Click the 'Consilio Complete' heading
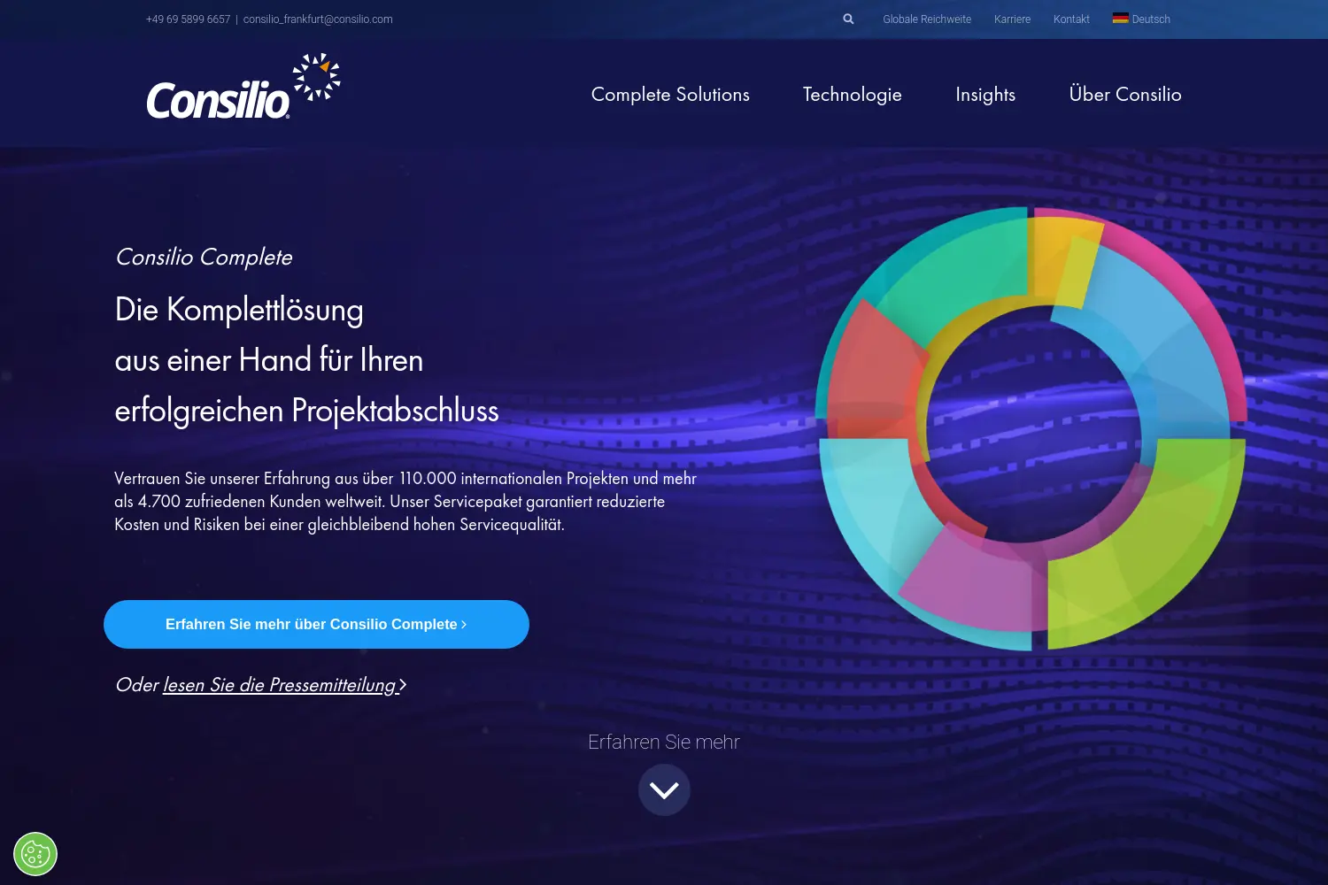The image size is (1328, 885). [204, 257]
